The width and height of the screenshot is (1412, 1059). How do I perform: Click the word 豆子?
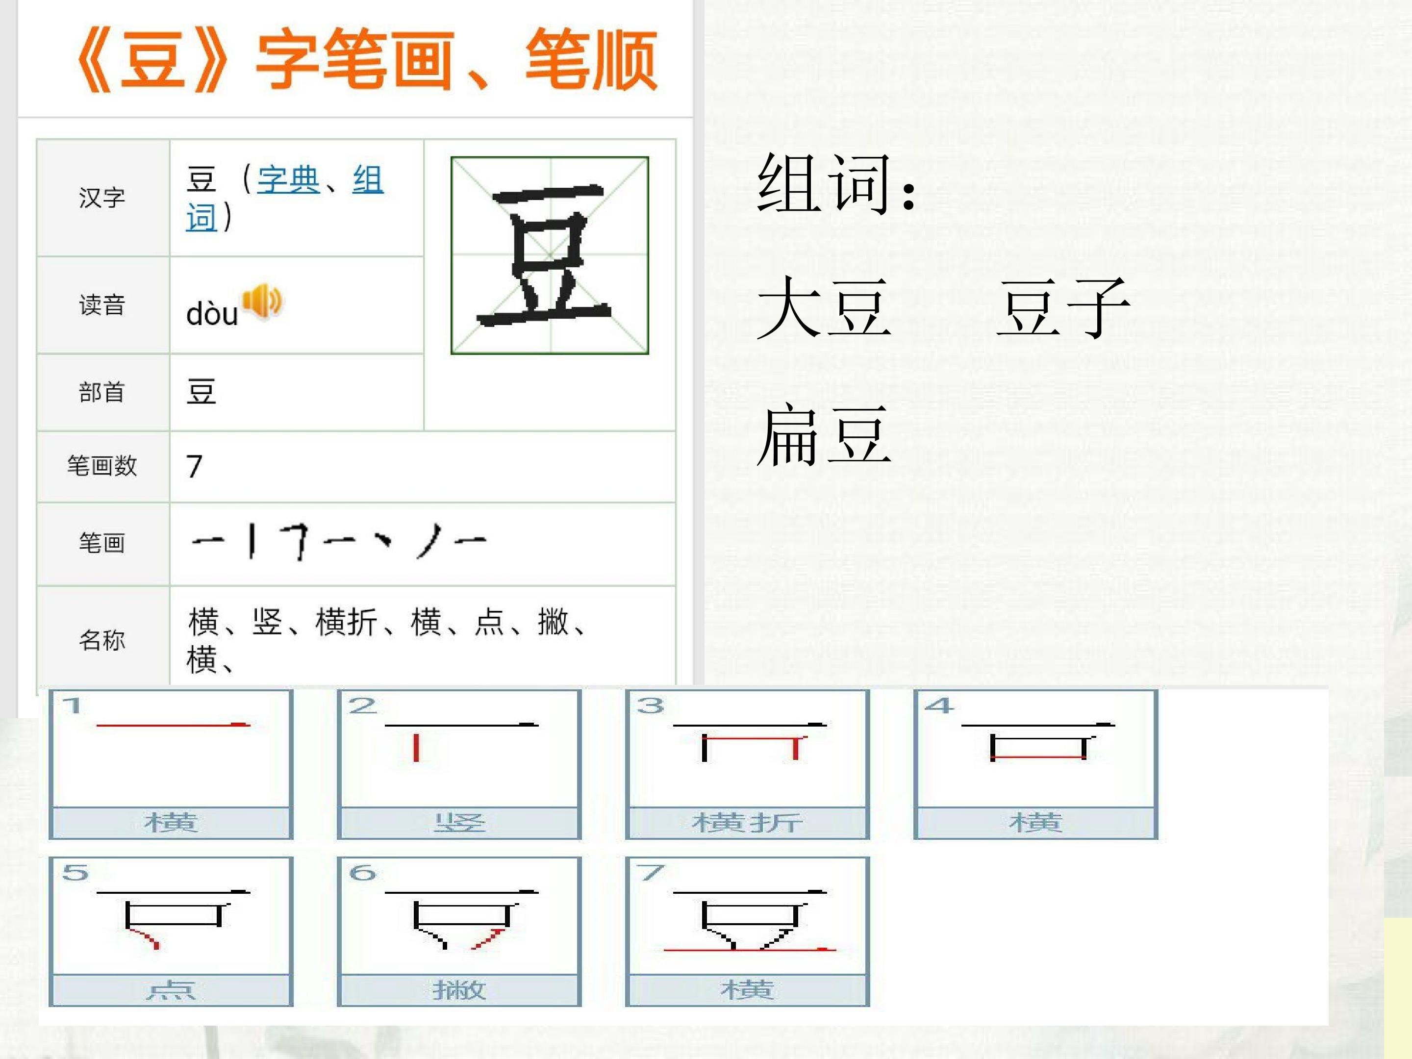tap(1063, 308)
